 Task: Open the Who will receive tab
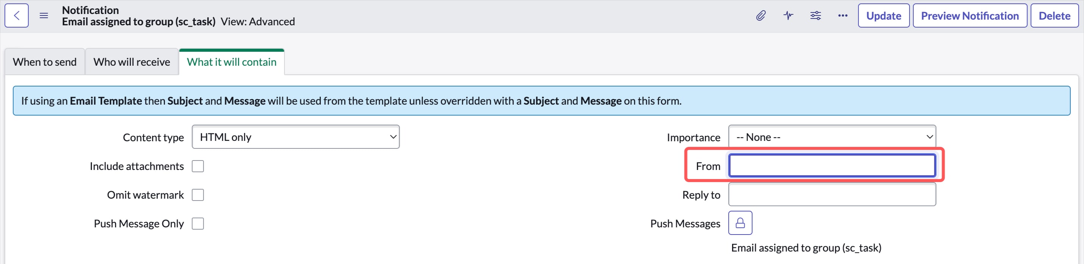[x=132, y=62]
